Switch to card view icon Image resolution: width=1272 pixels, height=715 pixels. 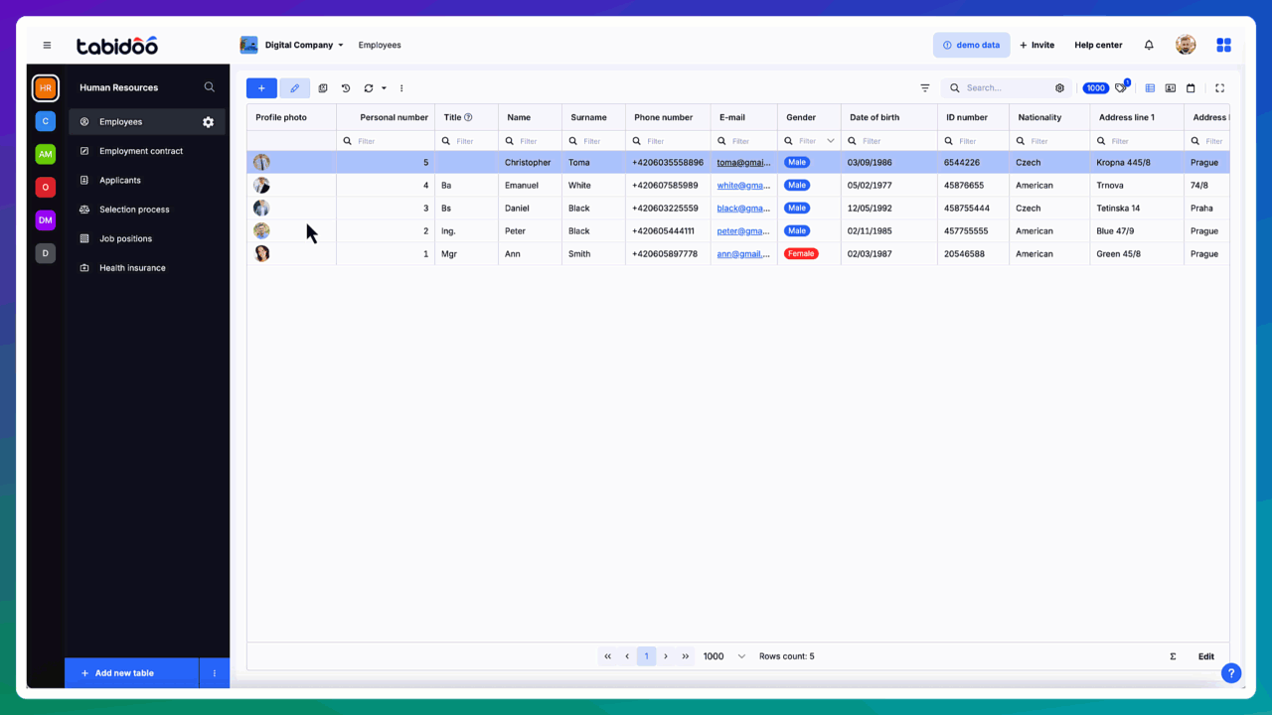tap(1171, 88)
